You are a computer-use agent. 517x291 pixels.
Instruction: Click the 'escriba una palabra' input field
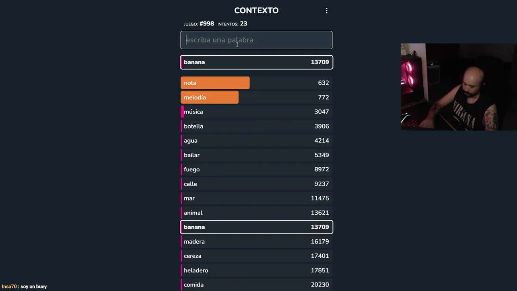(x=256, y=40)
